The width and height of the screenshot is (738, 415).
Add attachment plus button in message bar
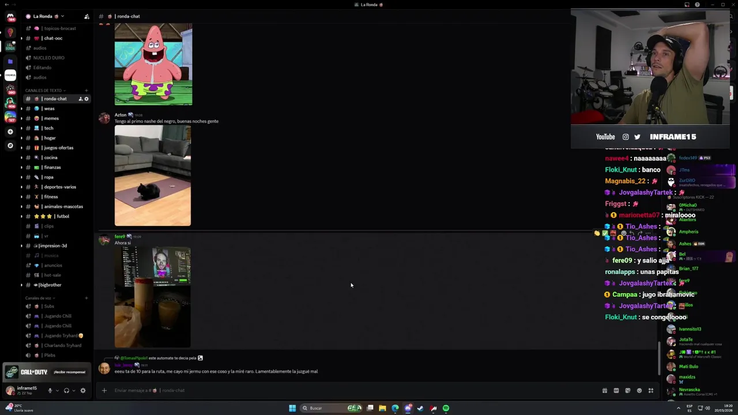tap(104, 390)
